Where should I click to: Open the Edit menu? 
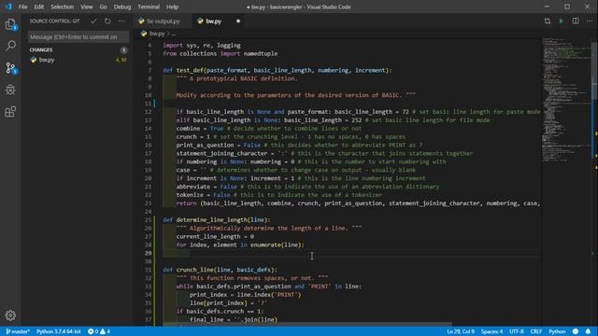(x=39, y=7)
